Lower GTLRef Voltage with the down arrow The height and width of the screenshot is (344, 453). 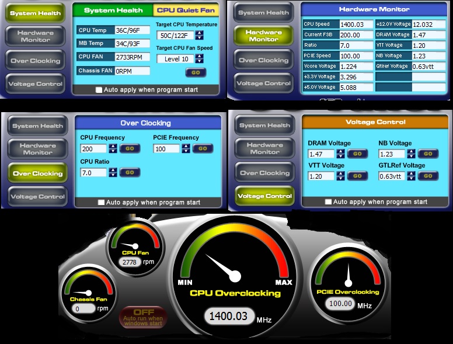point(411,178)
